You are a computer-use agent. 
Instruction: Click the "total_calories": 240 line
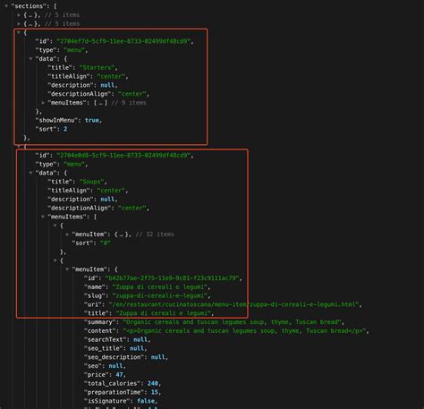point(123,383)
